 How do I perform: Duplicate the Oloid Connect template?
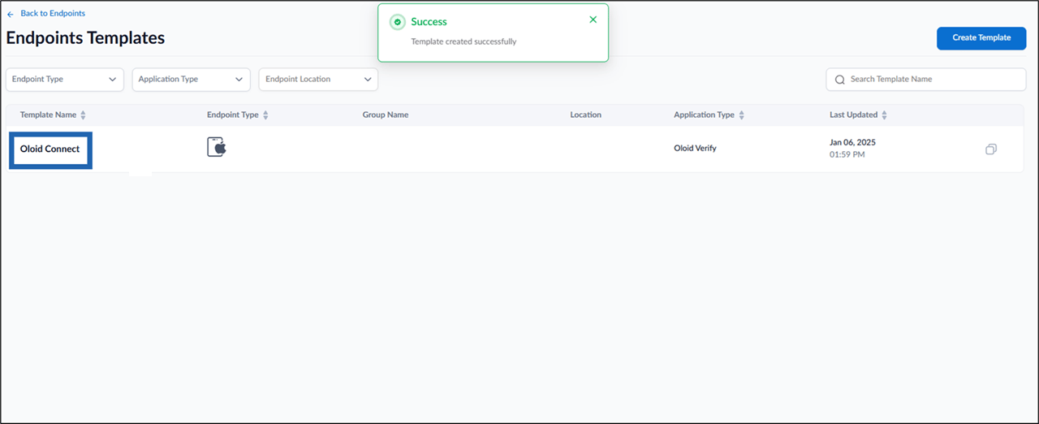click(991, 149)
